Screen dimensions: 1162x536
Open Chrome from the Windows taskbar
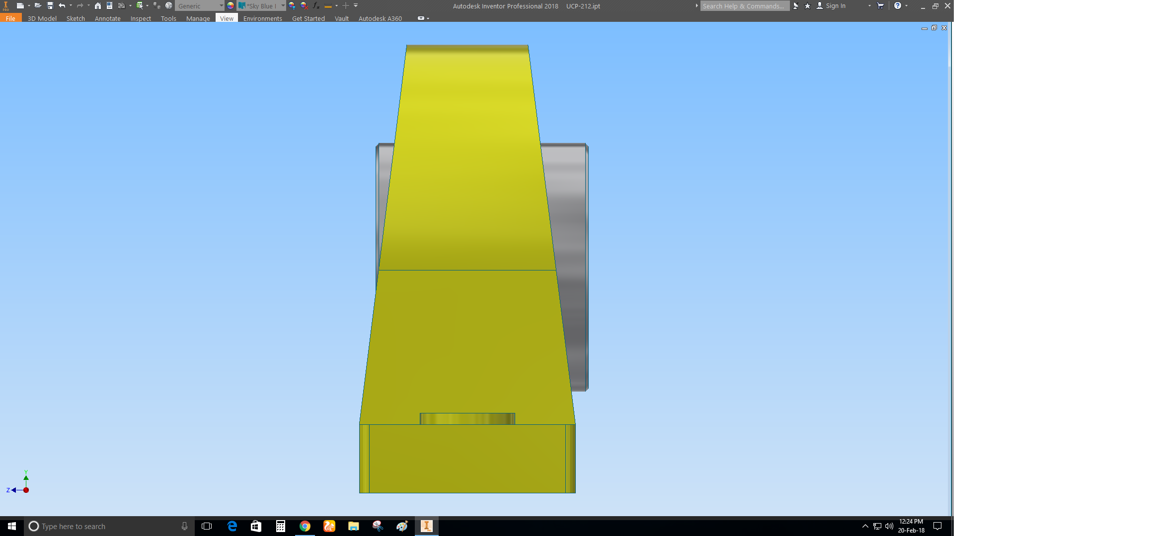[305, 526]
